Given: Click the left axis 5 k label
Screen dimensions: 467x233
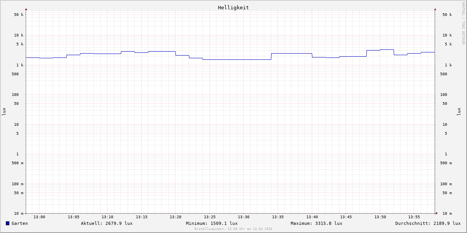Looking at the screenshot, I should [x=20, y=44].
